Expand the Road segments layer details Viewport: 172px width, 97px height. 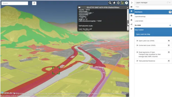[137, 52]
